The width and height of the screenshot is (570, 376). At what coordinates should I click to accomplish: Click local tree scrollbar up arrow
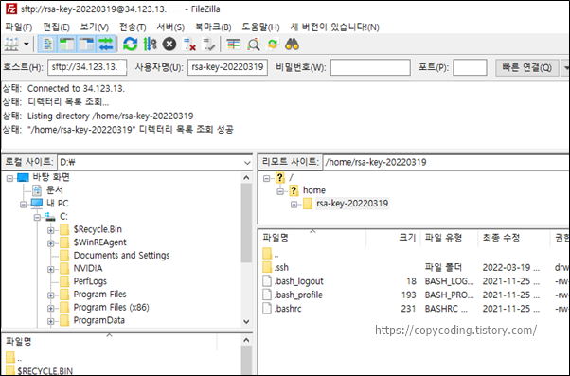(246, 178)
